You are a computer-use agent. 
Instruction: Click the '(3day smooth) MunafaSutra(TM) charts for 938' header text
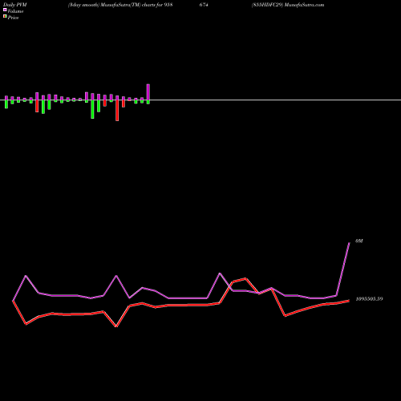click(120, 5)
